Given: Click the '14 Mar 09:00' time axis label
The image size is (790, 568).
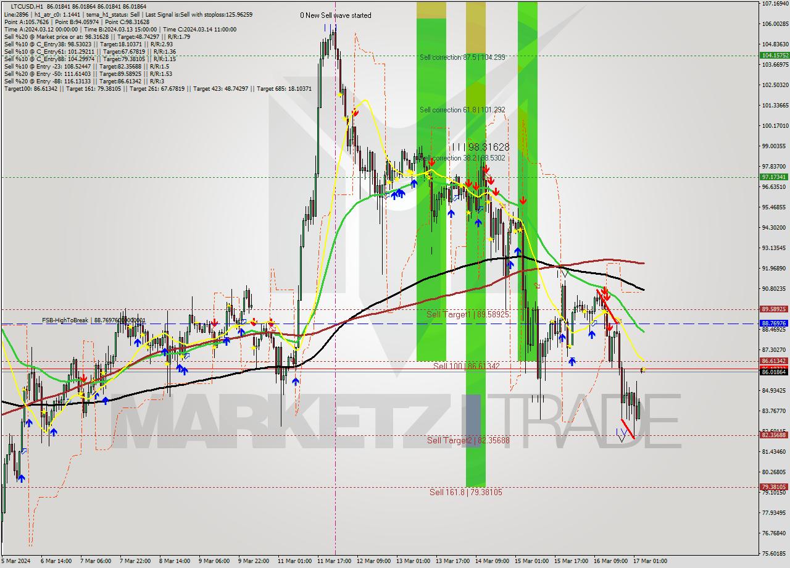Looking at the screenshot, I should click(493, 561).
